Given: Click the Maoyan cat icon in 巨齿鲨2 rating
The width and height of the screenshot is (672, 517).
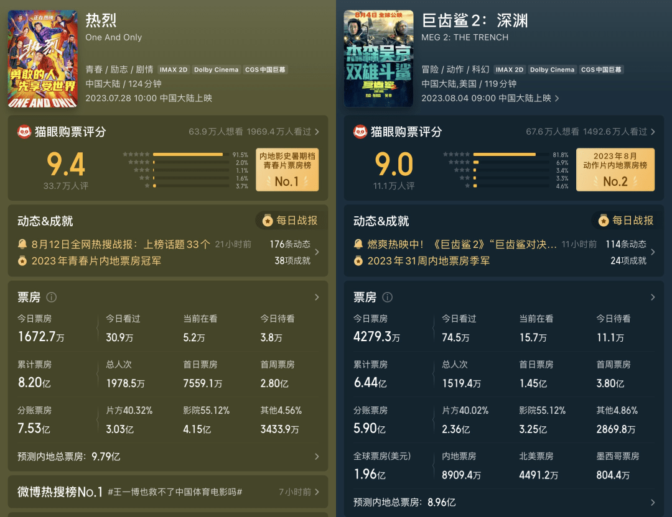Looking at the screenshot, I should click(x=360, y=132).
